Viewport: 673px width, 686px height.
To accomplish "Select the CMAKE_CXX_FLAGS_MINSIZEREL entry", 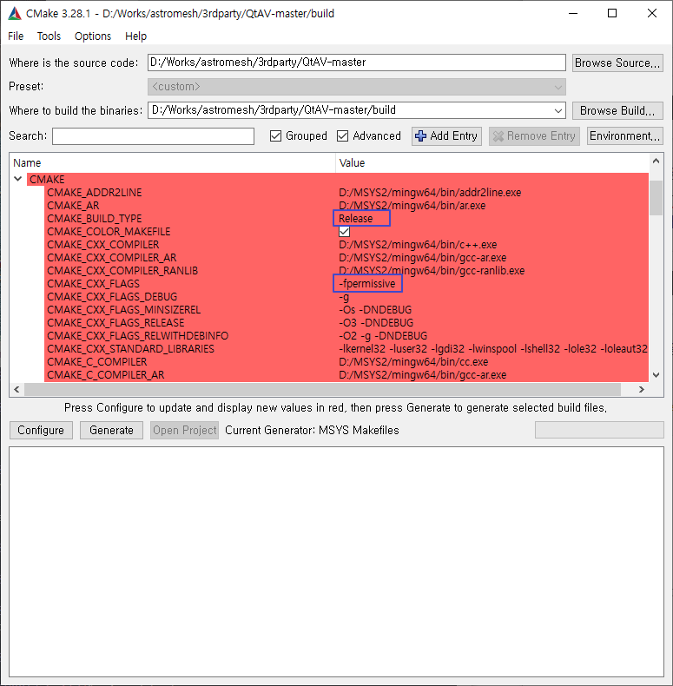I will coord(123,310).
